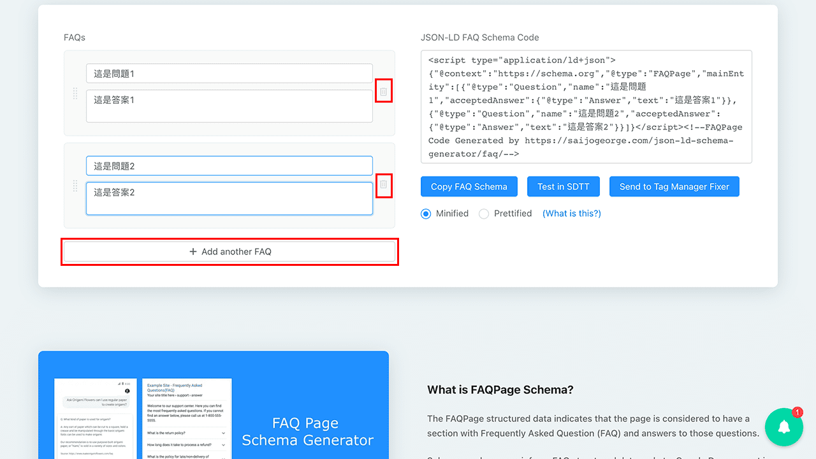Open the "(What is this?)" link

571,214
